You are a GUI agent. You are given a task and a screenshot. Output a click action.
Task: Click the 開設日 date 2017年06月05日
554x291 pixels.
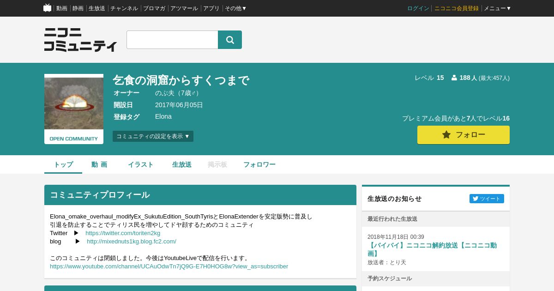pyautogui.click(x=179, y=105)
